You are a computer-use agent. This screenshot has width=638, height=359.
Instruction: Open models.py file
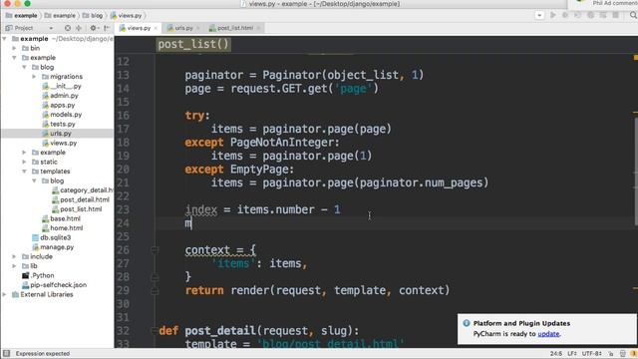coord(62,115)
